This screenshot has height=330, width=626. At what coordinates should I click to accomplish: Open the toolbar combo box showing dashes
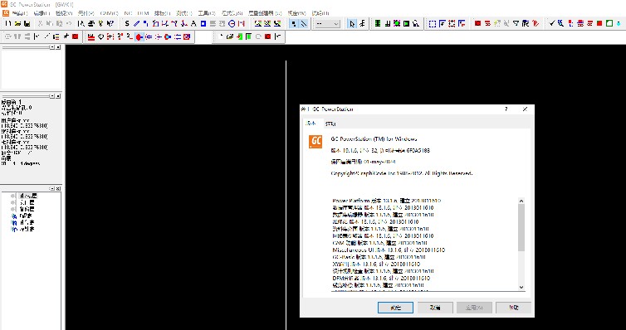click(x=327, y=23)
